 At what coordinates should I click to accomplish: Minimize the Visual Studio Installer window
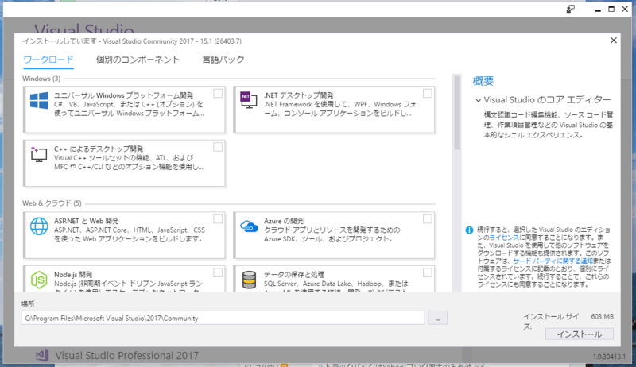click(598, 10)
